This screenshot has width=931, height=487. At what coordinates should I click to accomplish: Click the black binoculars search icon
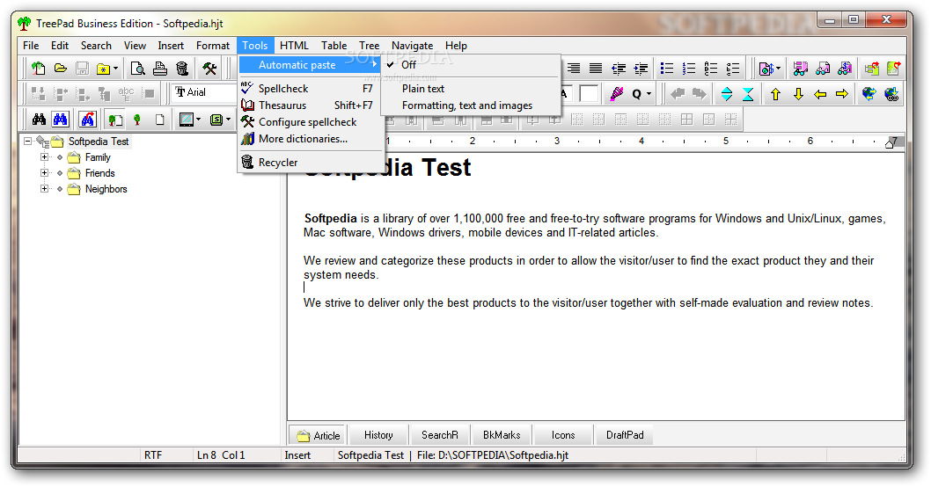39,120
